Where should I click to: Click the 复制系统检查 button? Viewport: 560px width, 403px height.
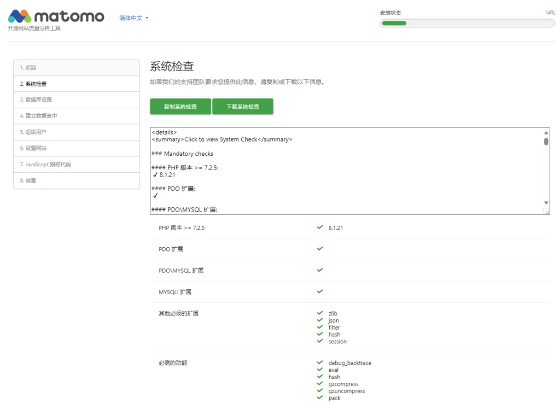click(180, 107)
